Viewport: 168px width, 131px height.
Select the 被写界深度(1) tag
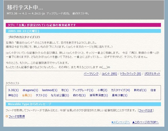(x=99, y=95)
